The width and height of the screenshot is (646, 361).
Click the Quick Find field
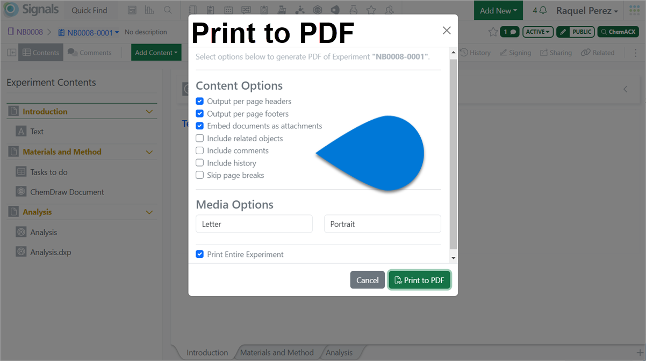(89, 10)
